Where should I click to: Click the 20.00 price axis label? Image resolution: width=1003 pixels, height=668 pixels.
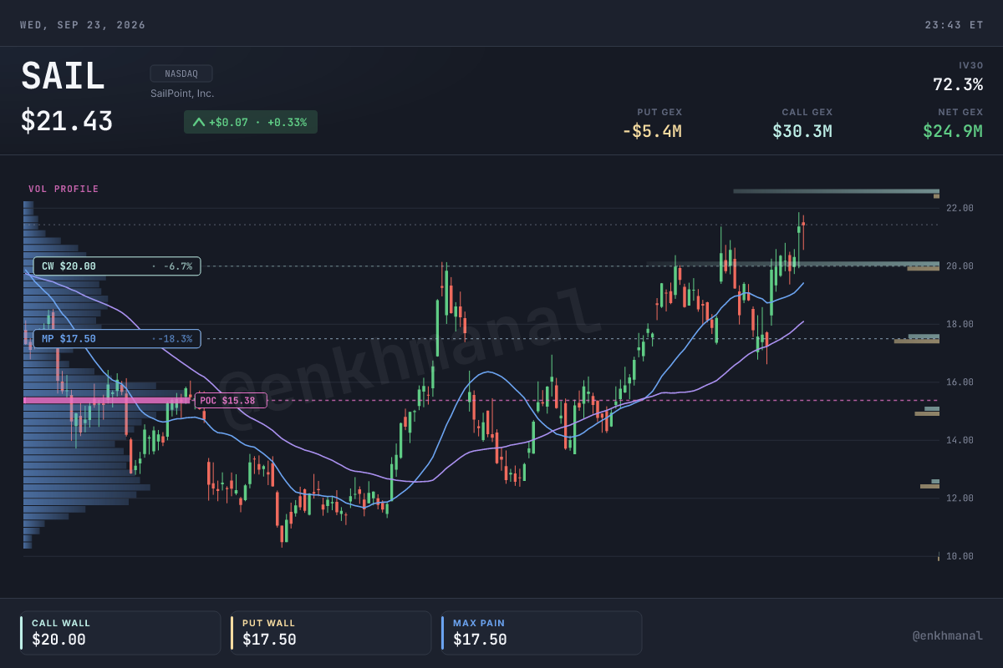pyautogui.click(x=960, y=266)
